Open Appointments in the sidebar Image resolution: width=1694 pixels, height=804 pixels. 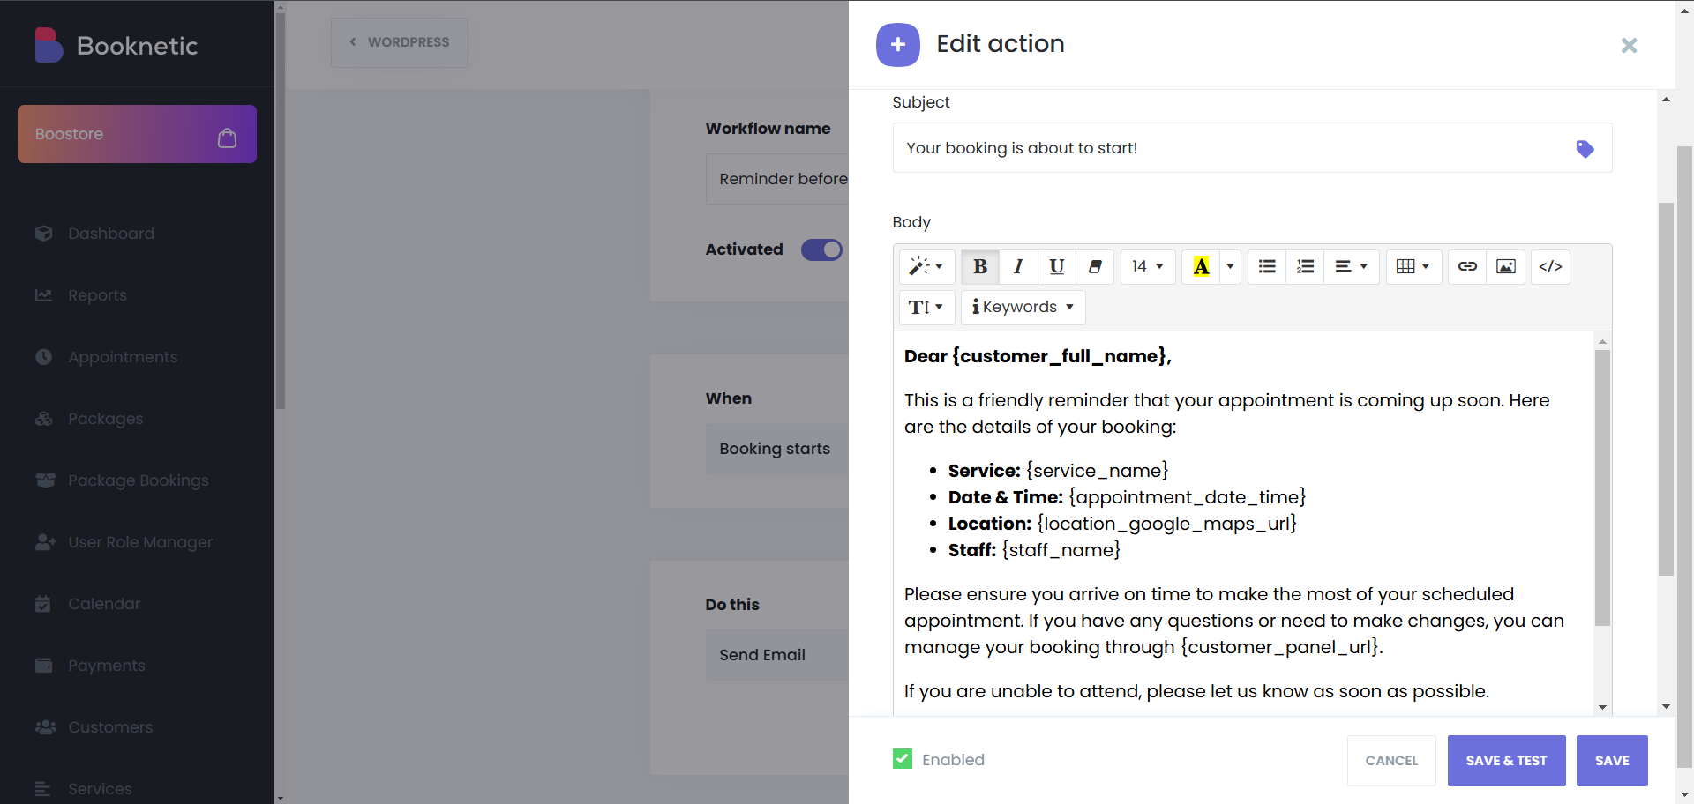point(123,357)
